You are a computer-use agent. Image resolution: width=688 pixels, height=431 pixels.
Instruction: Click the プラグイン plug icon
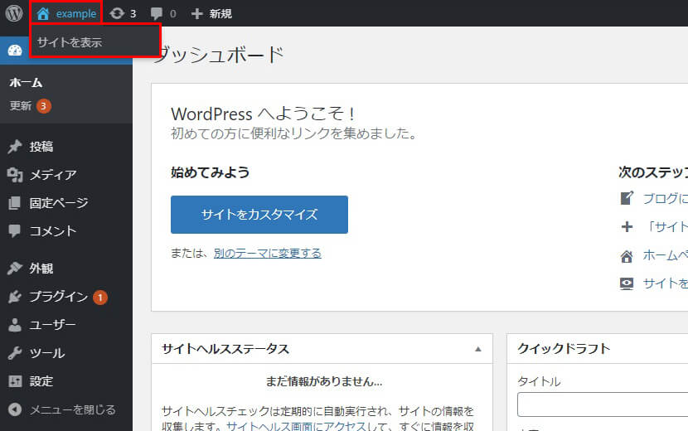tap(14, 297)
